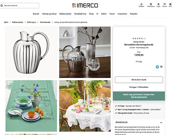Open the Køkkenudstyr menu

tap(66, 14)
